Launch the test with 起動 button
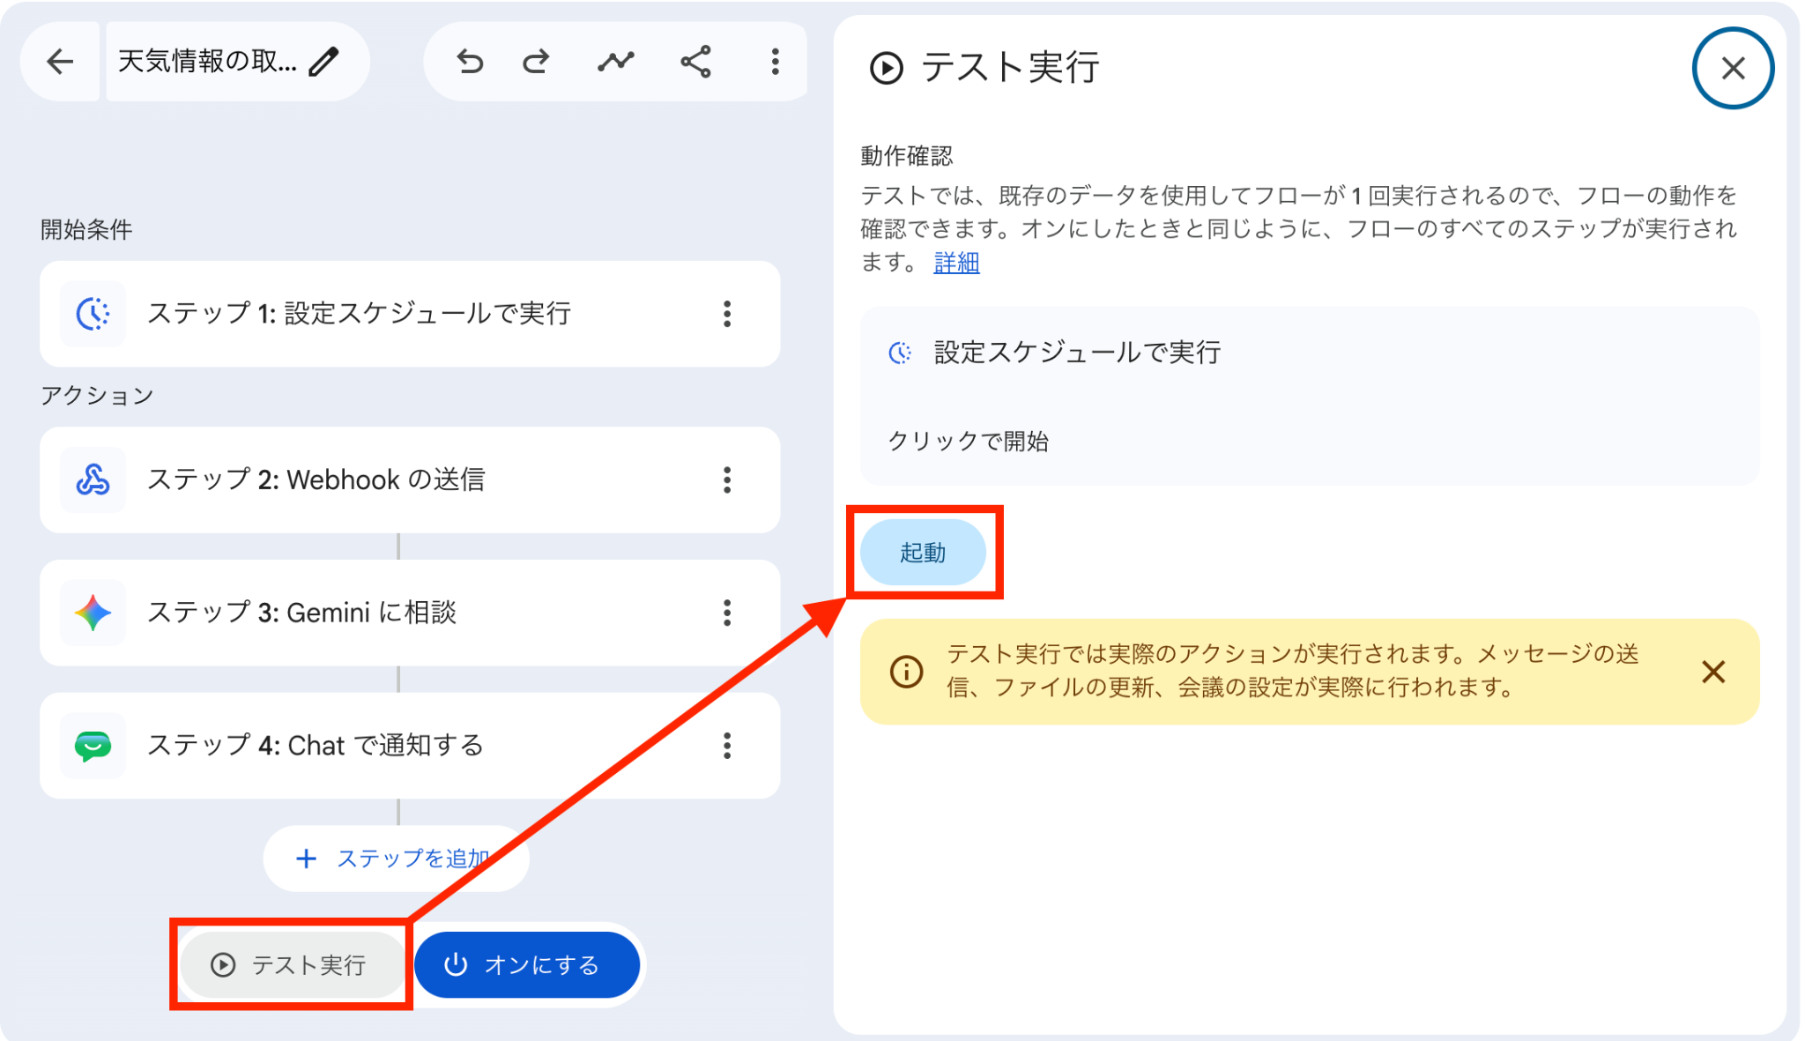Image resolution: width=1805 pixels, height=1041 pixels. pyautogui.click(x=923, y=553)
